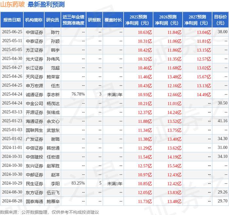Click the 13.15亿 forecast value
The image size is (229, 215).
click(x=204, y=50)
